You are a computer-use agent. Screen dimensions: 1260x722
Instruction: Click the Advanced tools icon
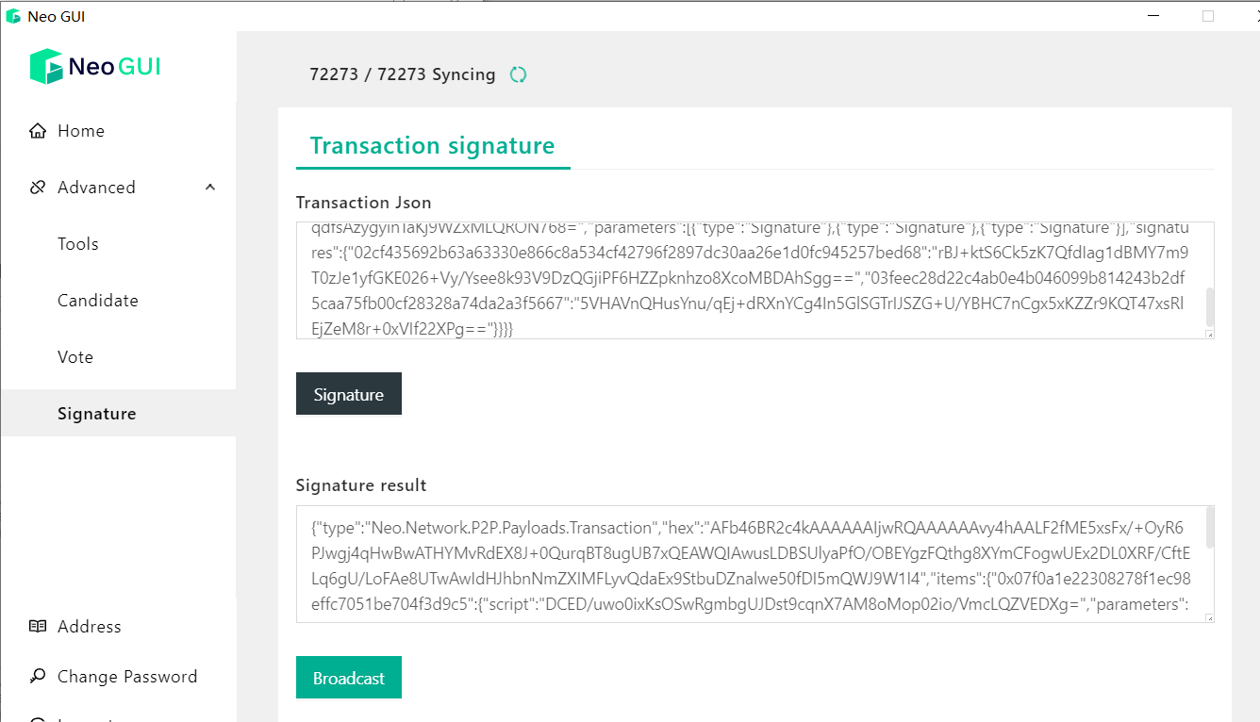coord(38,188)
